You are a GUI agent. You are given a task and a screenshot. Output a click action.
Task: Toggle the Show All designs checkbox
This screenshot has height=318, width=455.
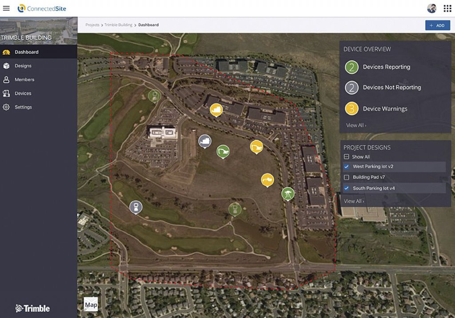[347, 157]
